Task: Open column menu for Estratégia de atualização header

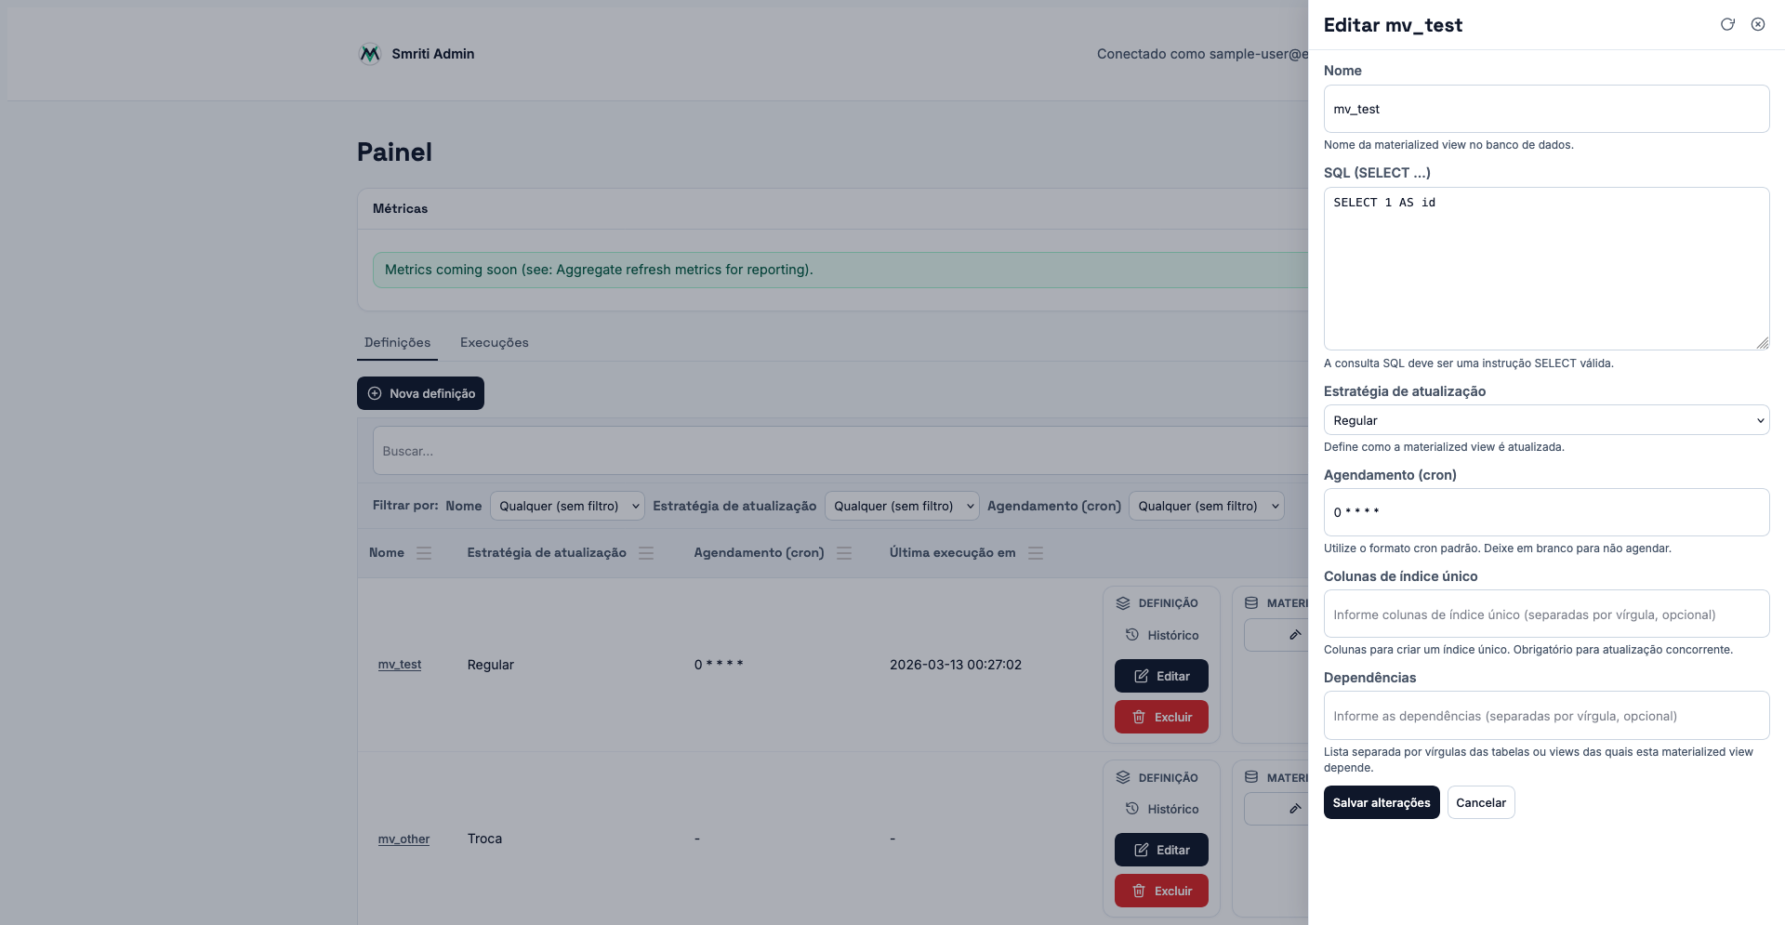Action: (646, 553)
